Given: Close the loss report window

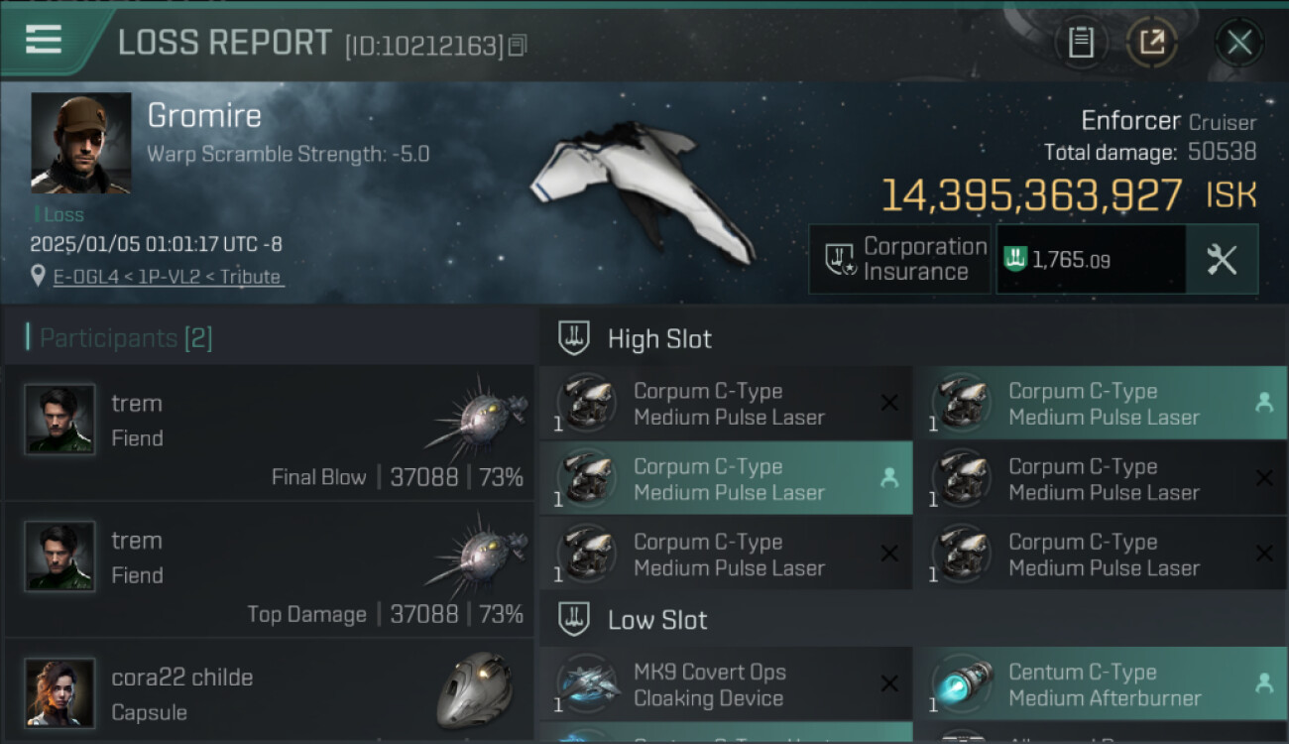Looking at the screenshot, I should [x=1238, y=42].
